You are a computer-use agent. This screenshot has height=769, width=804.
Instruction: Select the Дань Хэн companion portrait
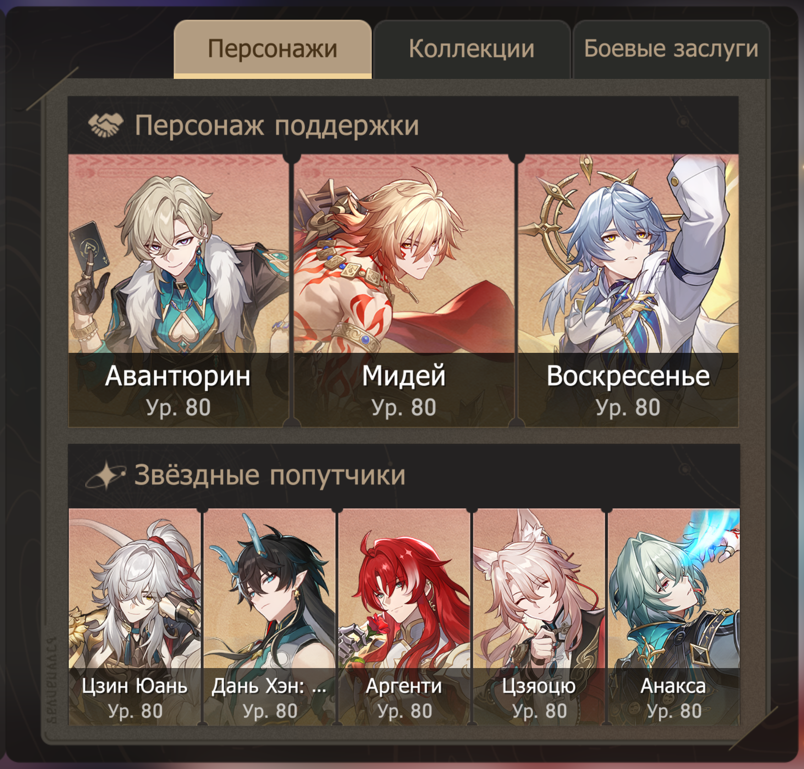(x=270, y=617)
